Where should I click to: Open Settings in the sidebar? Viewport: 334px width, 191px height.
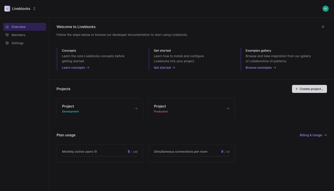click(25, 43)
